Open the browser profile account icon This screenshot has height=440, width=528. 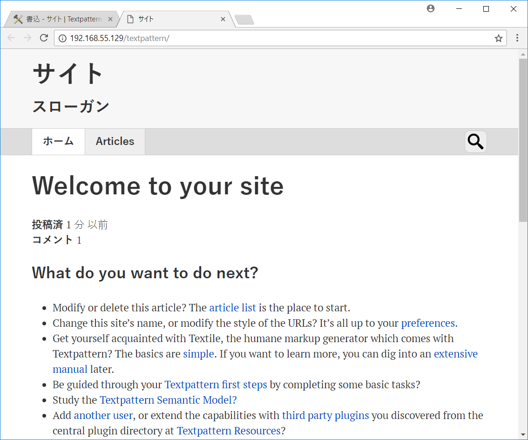click(430, 8)
